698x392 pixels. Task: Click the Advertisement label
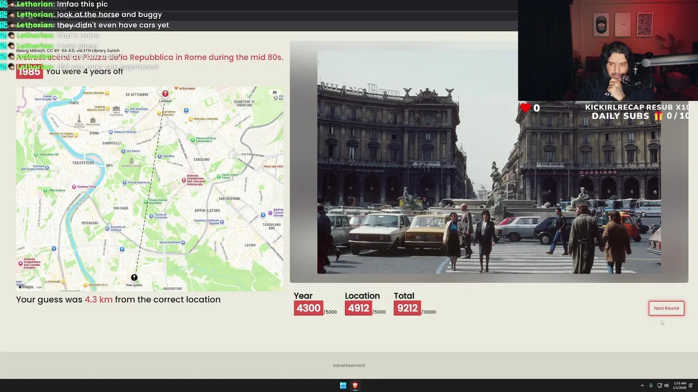coord(349,365)
